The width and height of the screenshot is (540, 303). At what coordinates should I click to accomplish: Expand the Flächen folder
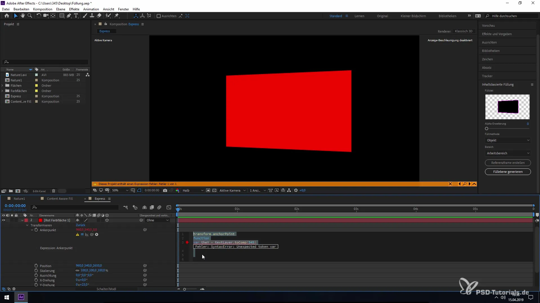point(2,86)
